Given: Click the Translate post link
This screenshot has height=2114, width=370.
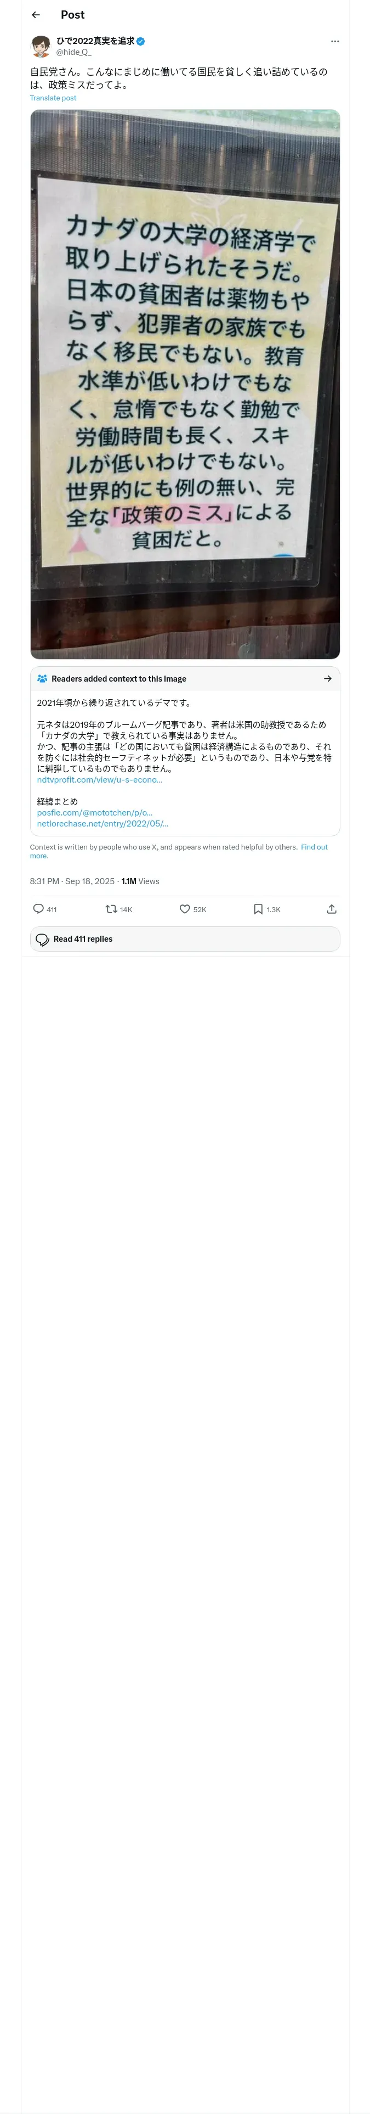Looking at the screenshot, I should (53, 98).
